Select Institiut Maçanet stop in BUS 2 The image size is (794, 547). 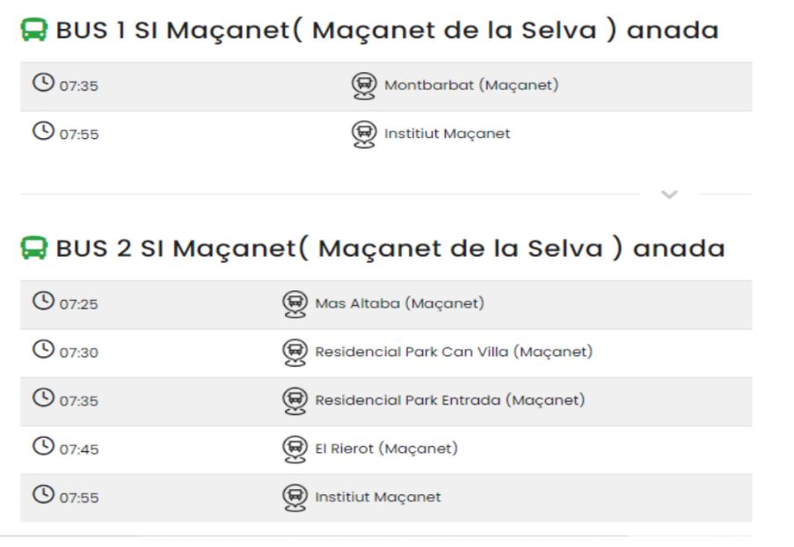click(378, 498)
